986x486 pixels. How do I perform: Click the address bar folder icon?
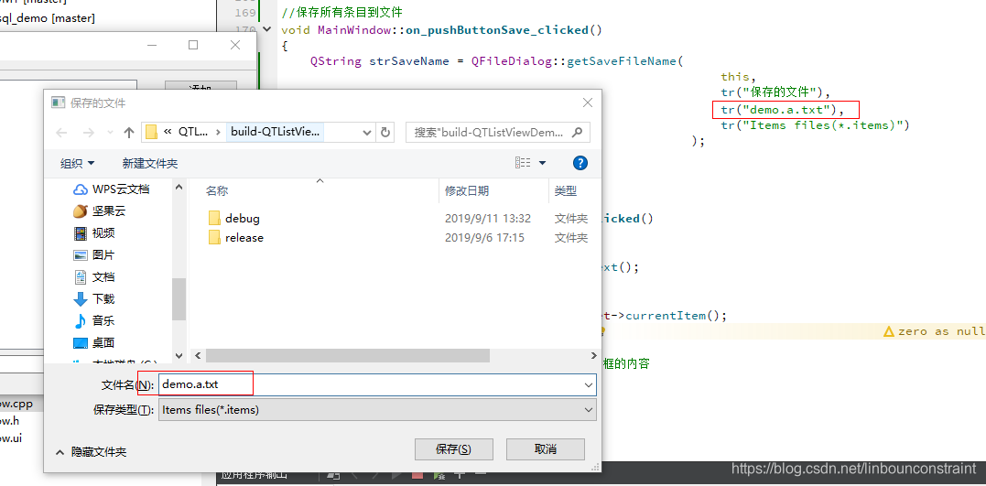point(151,132)
